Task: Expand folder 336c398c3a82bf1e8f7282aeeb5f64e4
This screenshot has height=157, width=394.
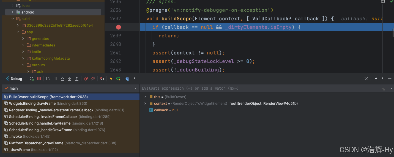Action: coord(18,25)
